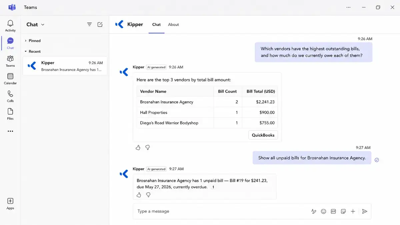Viewport: 400px width, 225px height.
Task: Start a new chat with compose icon
Action: click(100, 24)
